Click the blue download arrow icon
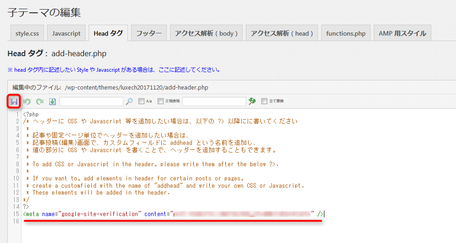The height and width of the screenshot is (243, 456). [x=52, y=101]
